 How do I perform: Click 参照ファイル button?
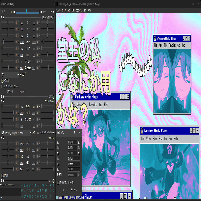pos(10,92)
